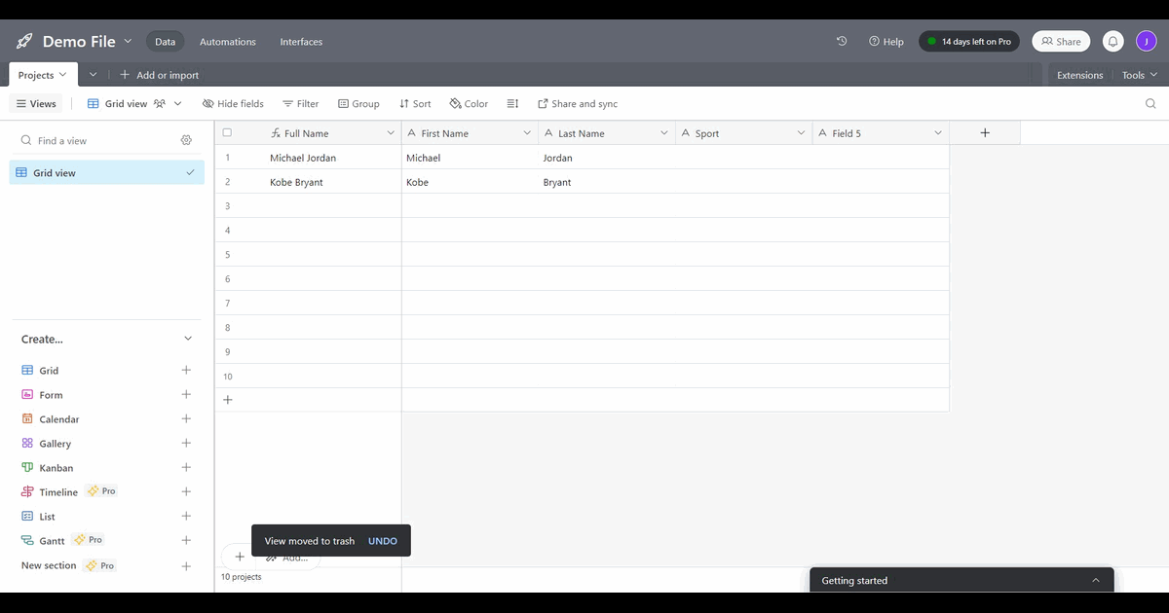Click 14 days left on Pro
Viewport: 1169px width, 613px height.
(969, 42)
